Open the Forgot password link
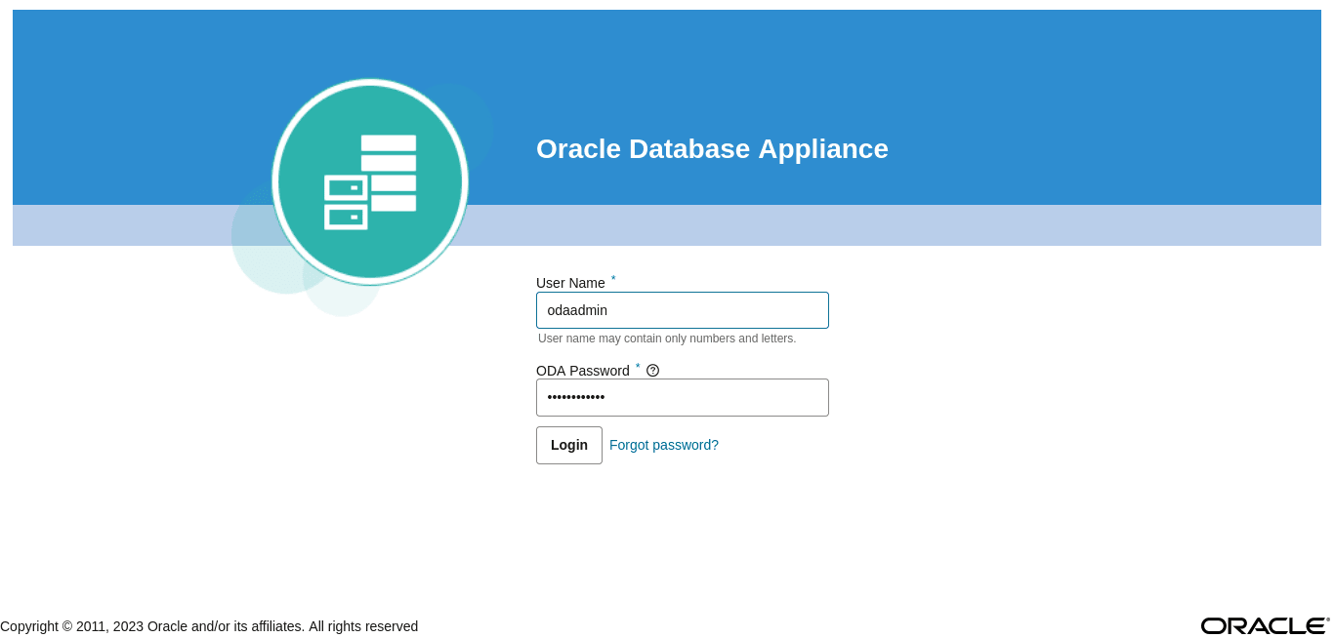 point(663,445)
